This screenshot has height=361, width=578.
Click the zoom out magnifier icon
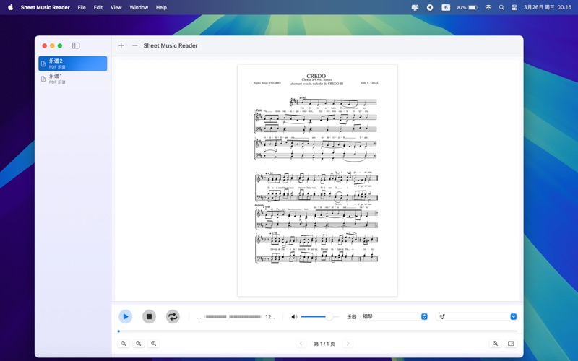(124, 344)
